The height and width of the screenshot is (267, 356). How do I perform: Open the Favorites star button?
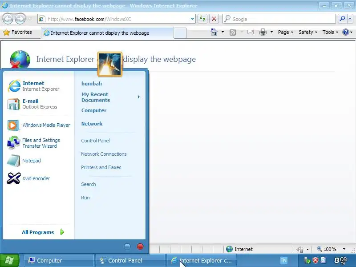17,32
